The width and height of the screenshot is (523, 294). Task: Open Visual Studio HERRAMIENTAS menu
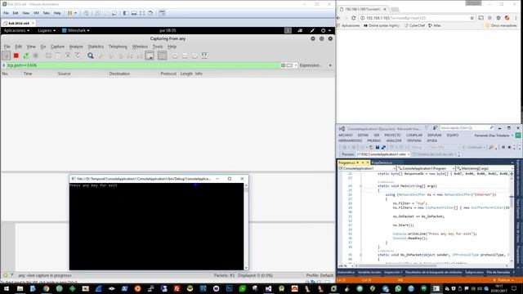click(x=351, y=140)
